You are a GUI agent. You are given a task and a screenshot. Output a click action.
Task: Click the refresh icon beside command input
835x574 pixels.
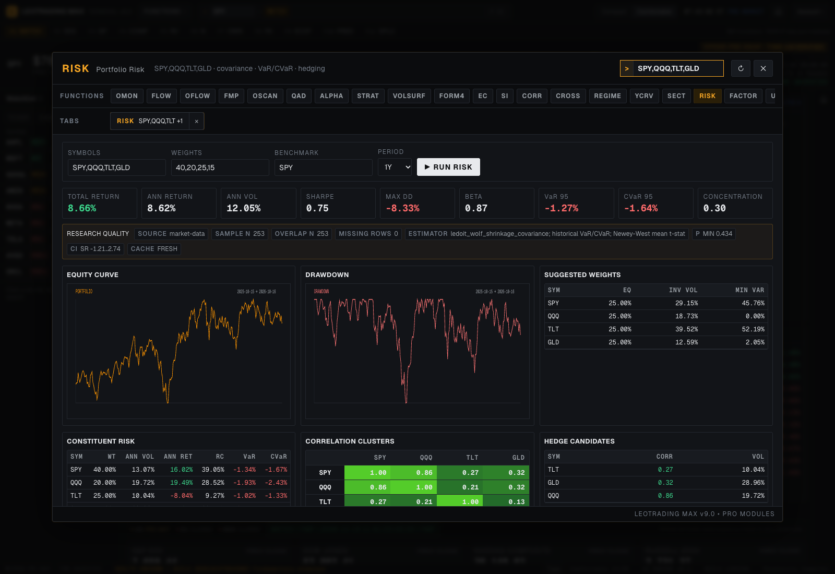(x=741, y=68)
